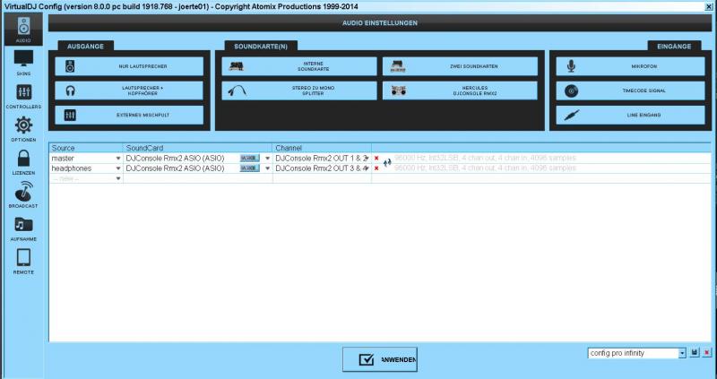
Task: Delete the master audio row
Action: tap(376, 159)
